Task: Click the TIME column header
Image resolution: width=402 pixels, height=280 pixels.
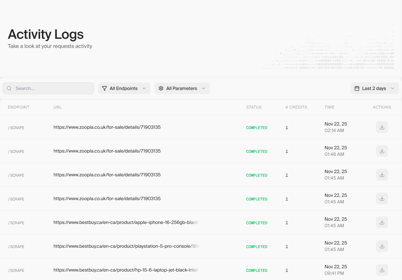Action: pos(329,107)
